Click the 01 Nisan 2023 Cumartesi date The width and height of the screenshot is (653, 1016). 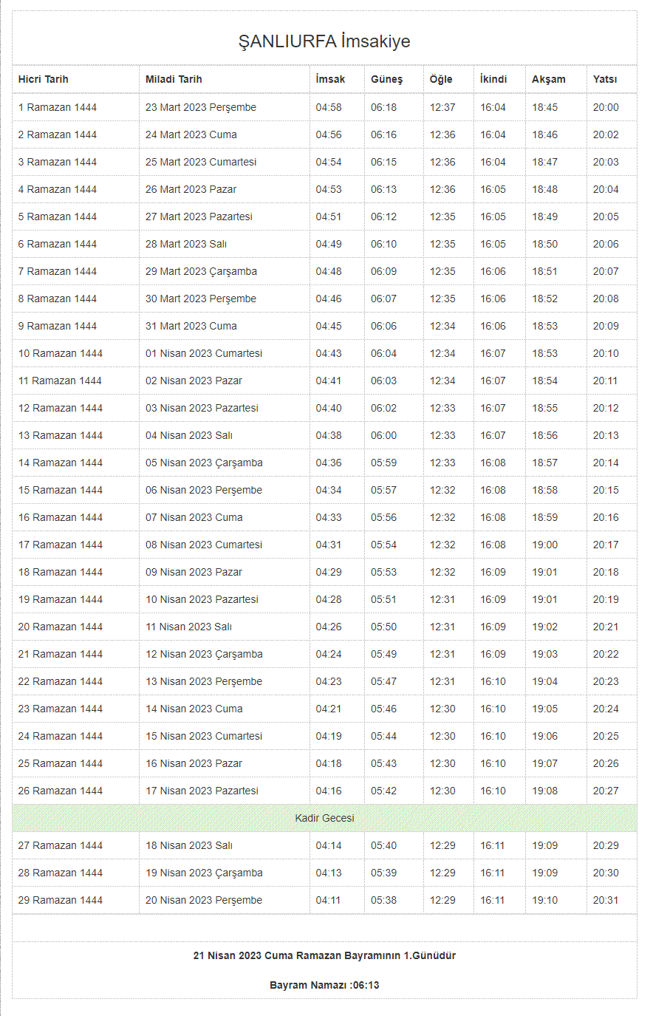click(204, 353)
